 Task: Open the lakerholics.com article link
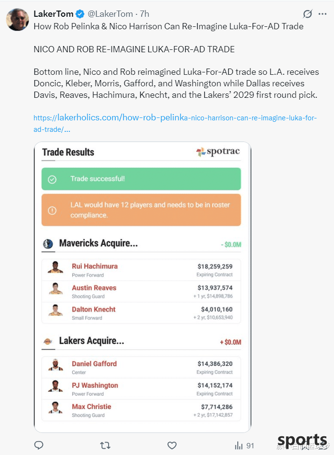pyautogui.click(x=175, y=123)
